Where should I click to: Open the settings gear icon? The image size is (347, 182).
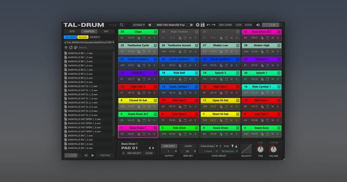tap(198, 25)
